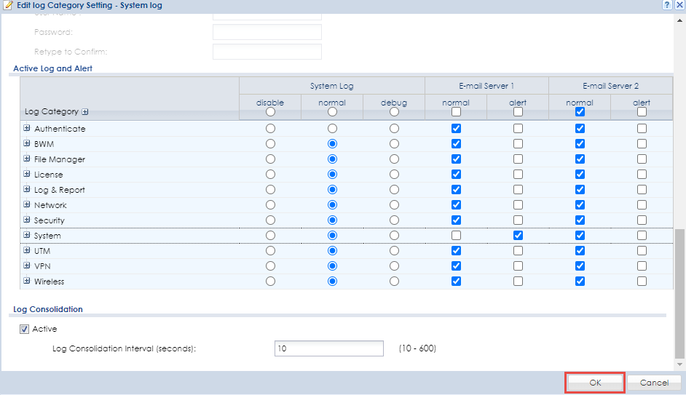Image resolution: width=686 pixels, height=395 pixels.
Task: Select normal system log for Authenticate
Action: point(332,129)
